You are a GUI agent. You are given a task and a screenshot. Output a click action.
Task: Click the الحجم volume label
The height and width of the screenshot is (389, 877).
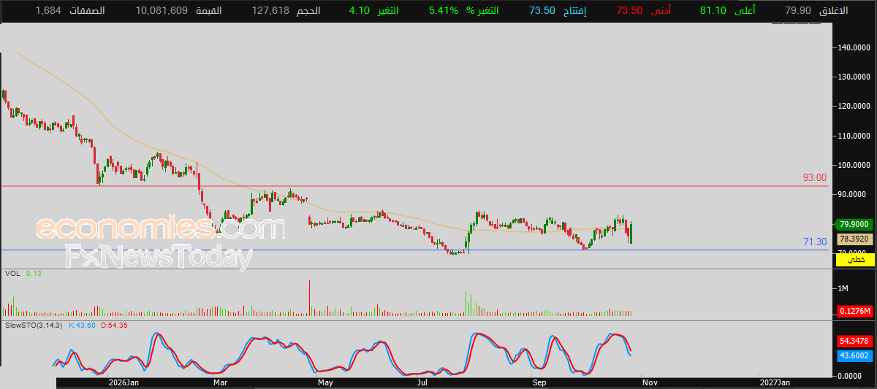pos(308,11)
